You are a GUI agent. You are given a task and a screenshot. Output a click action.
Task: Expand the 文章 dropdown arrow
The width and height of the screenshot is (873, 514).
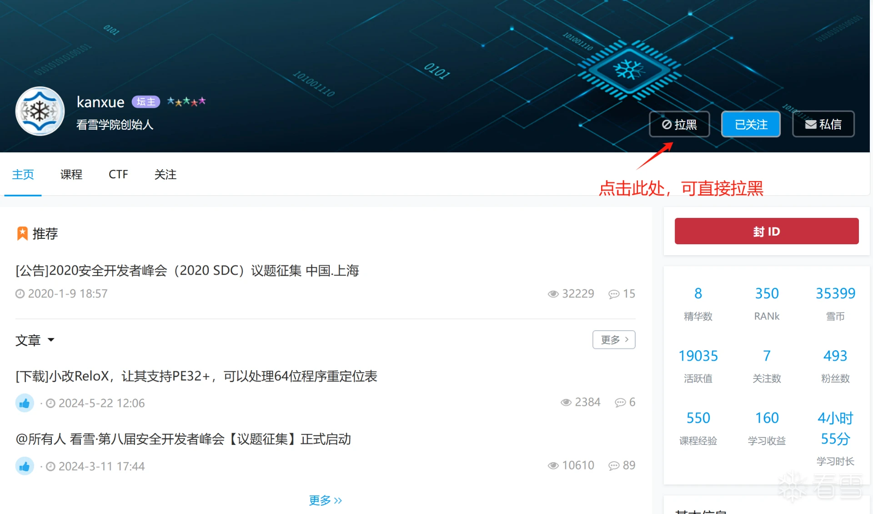pyautogui.click(x=51, y=340)
